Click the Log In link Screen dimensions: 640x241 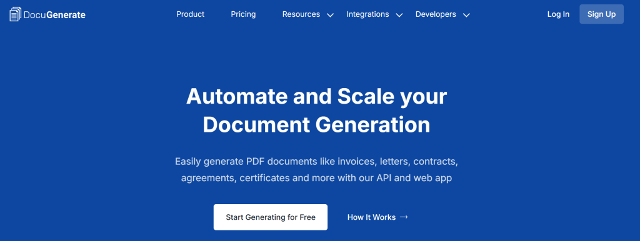click(x=558, y=14)
